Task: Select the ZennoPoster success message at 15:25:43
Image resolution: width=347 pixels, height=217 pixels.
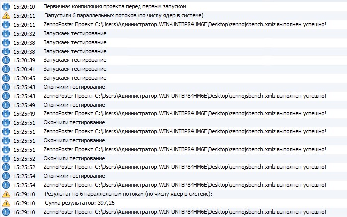Action: [185, 96]
